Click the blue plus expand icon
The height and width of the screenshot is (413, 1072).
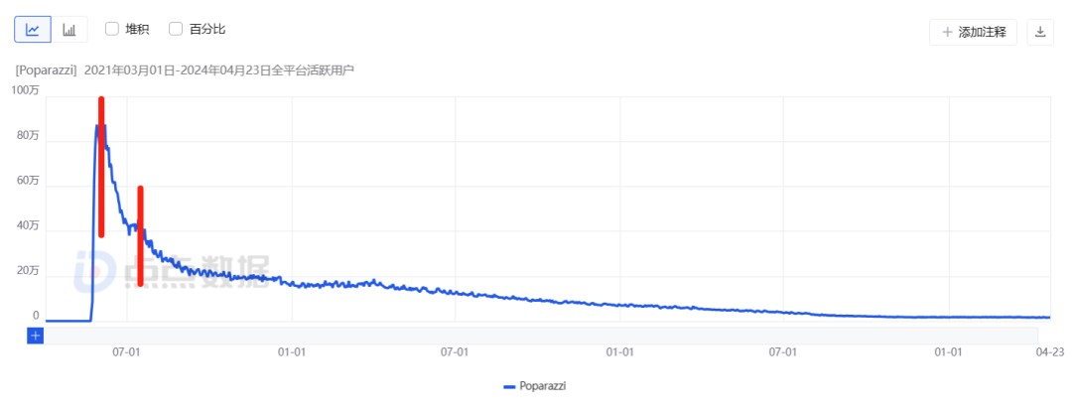click(36, 336)
